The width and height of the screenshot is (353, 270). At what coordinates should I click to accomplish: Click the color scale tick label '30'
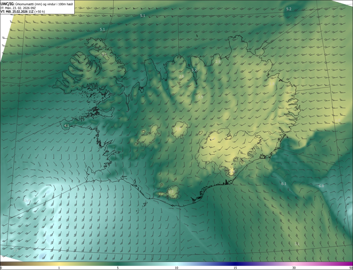(x=294, y=268)
